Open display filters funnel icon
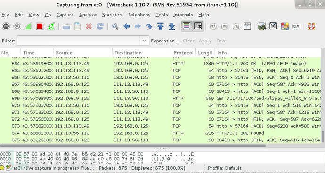 (x=273, y=26)
